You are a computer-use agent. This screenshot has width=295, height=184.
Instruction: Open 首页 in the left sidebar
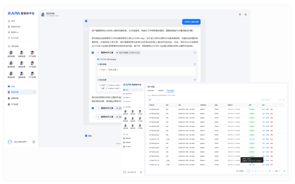[x=13, y=21]
